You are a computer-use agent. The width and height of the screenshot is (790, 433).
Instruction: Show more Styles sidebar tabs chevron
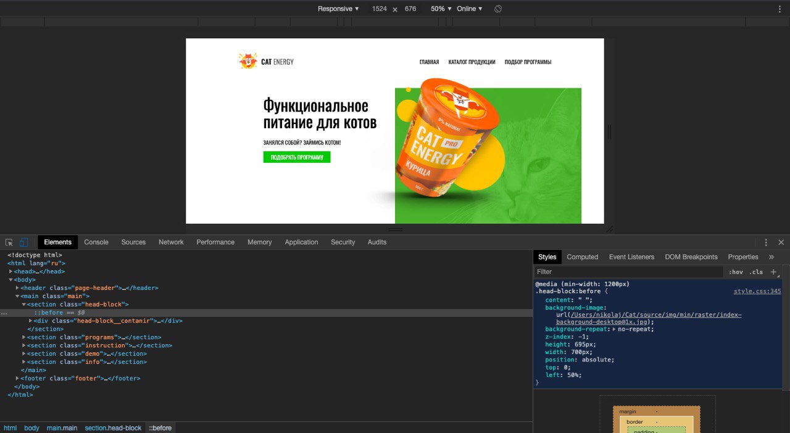coord(771,257)
